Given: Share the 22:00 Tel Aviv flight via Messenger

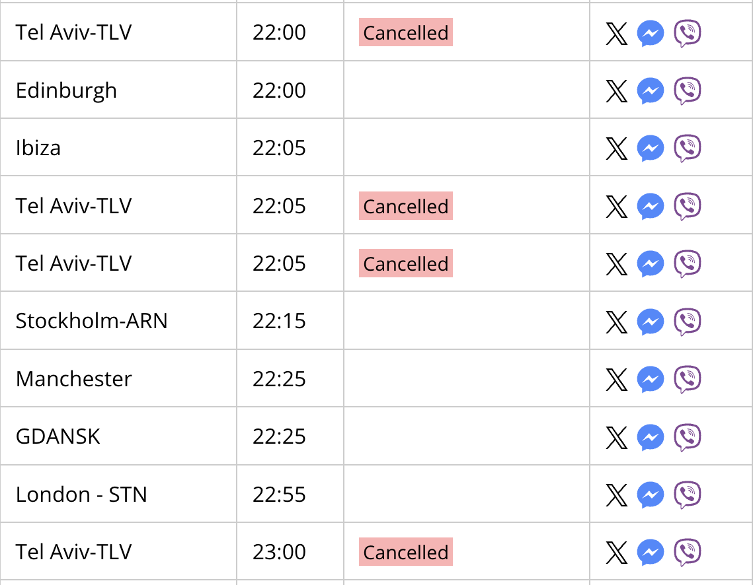Looking at the screenshot, I should (x=651, y=33).
